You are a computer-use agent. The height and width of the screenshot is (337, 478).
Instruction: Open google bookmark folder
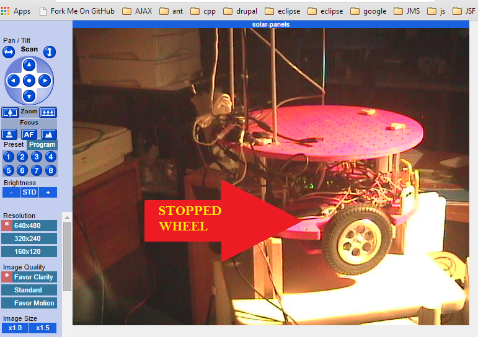coord(368,11)
